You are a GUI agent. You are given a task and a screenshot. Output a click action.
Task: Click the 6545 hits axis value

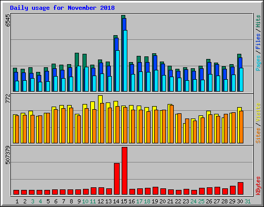pos(8,21)
